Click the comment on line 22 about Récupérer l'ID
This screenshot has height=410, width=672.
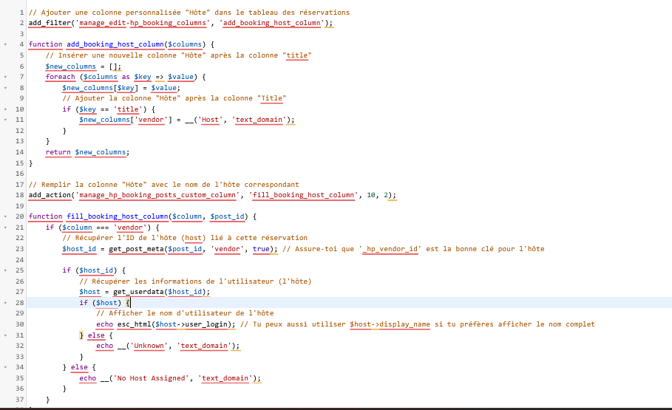pos(185,238)
